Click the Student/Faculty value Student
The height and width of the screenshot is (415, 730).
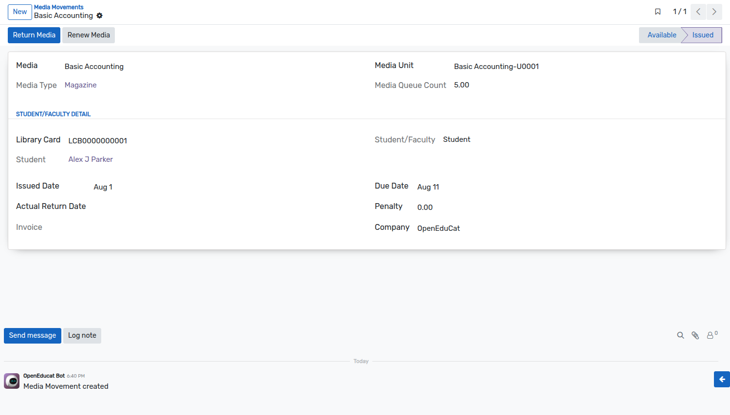(456, 139)
